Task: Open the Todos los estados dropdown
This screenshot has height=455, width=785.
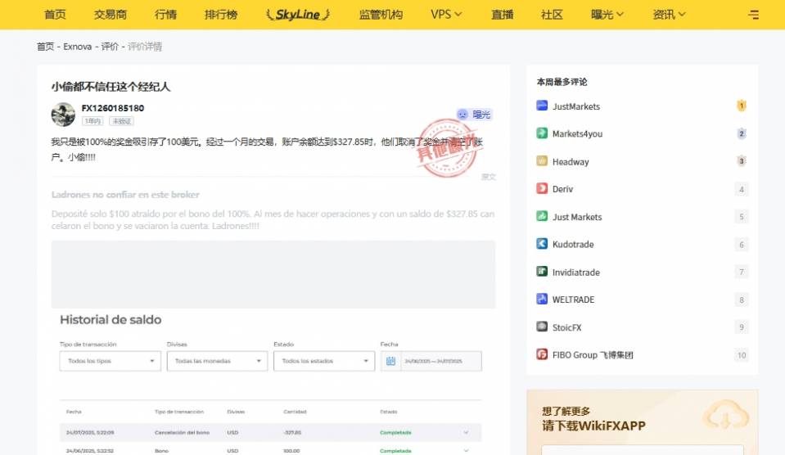Action: click(324, 361)
